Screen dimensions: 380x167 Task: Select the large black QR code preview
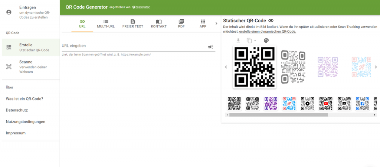pyautogui.click(x=255, y=67)
